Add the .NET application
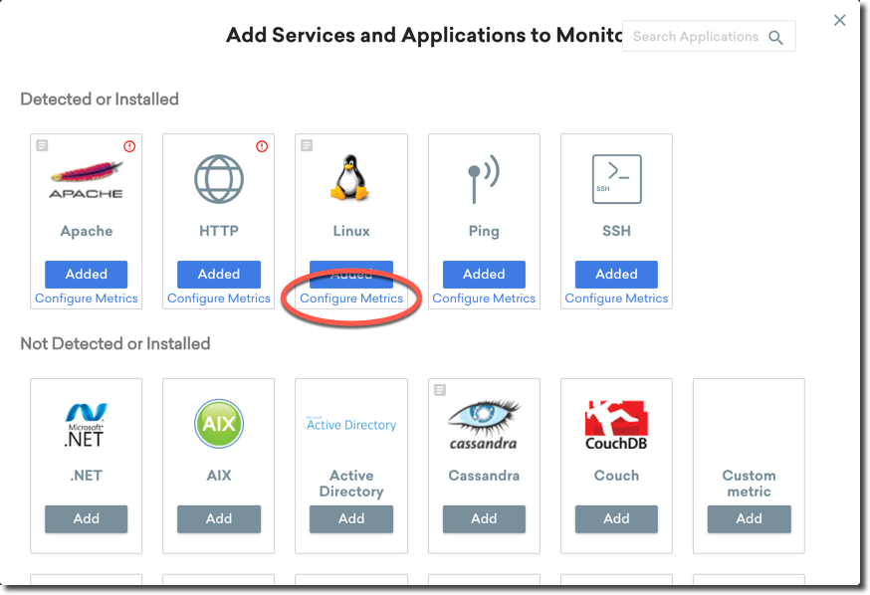870x595 pixels. pos(86,519)
